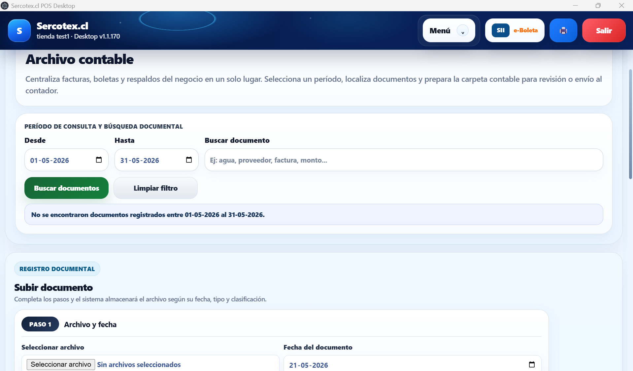The width and height of the screenshot is (633, 371).
Task: Open the printer icon button
Action: [563, 30]
